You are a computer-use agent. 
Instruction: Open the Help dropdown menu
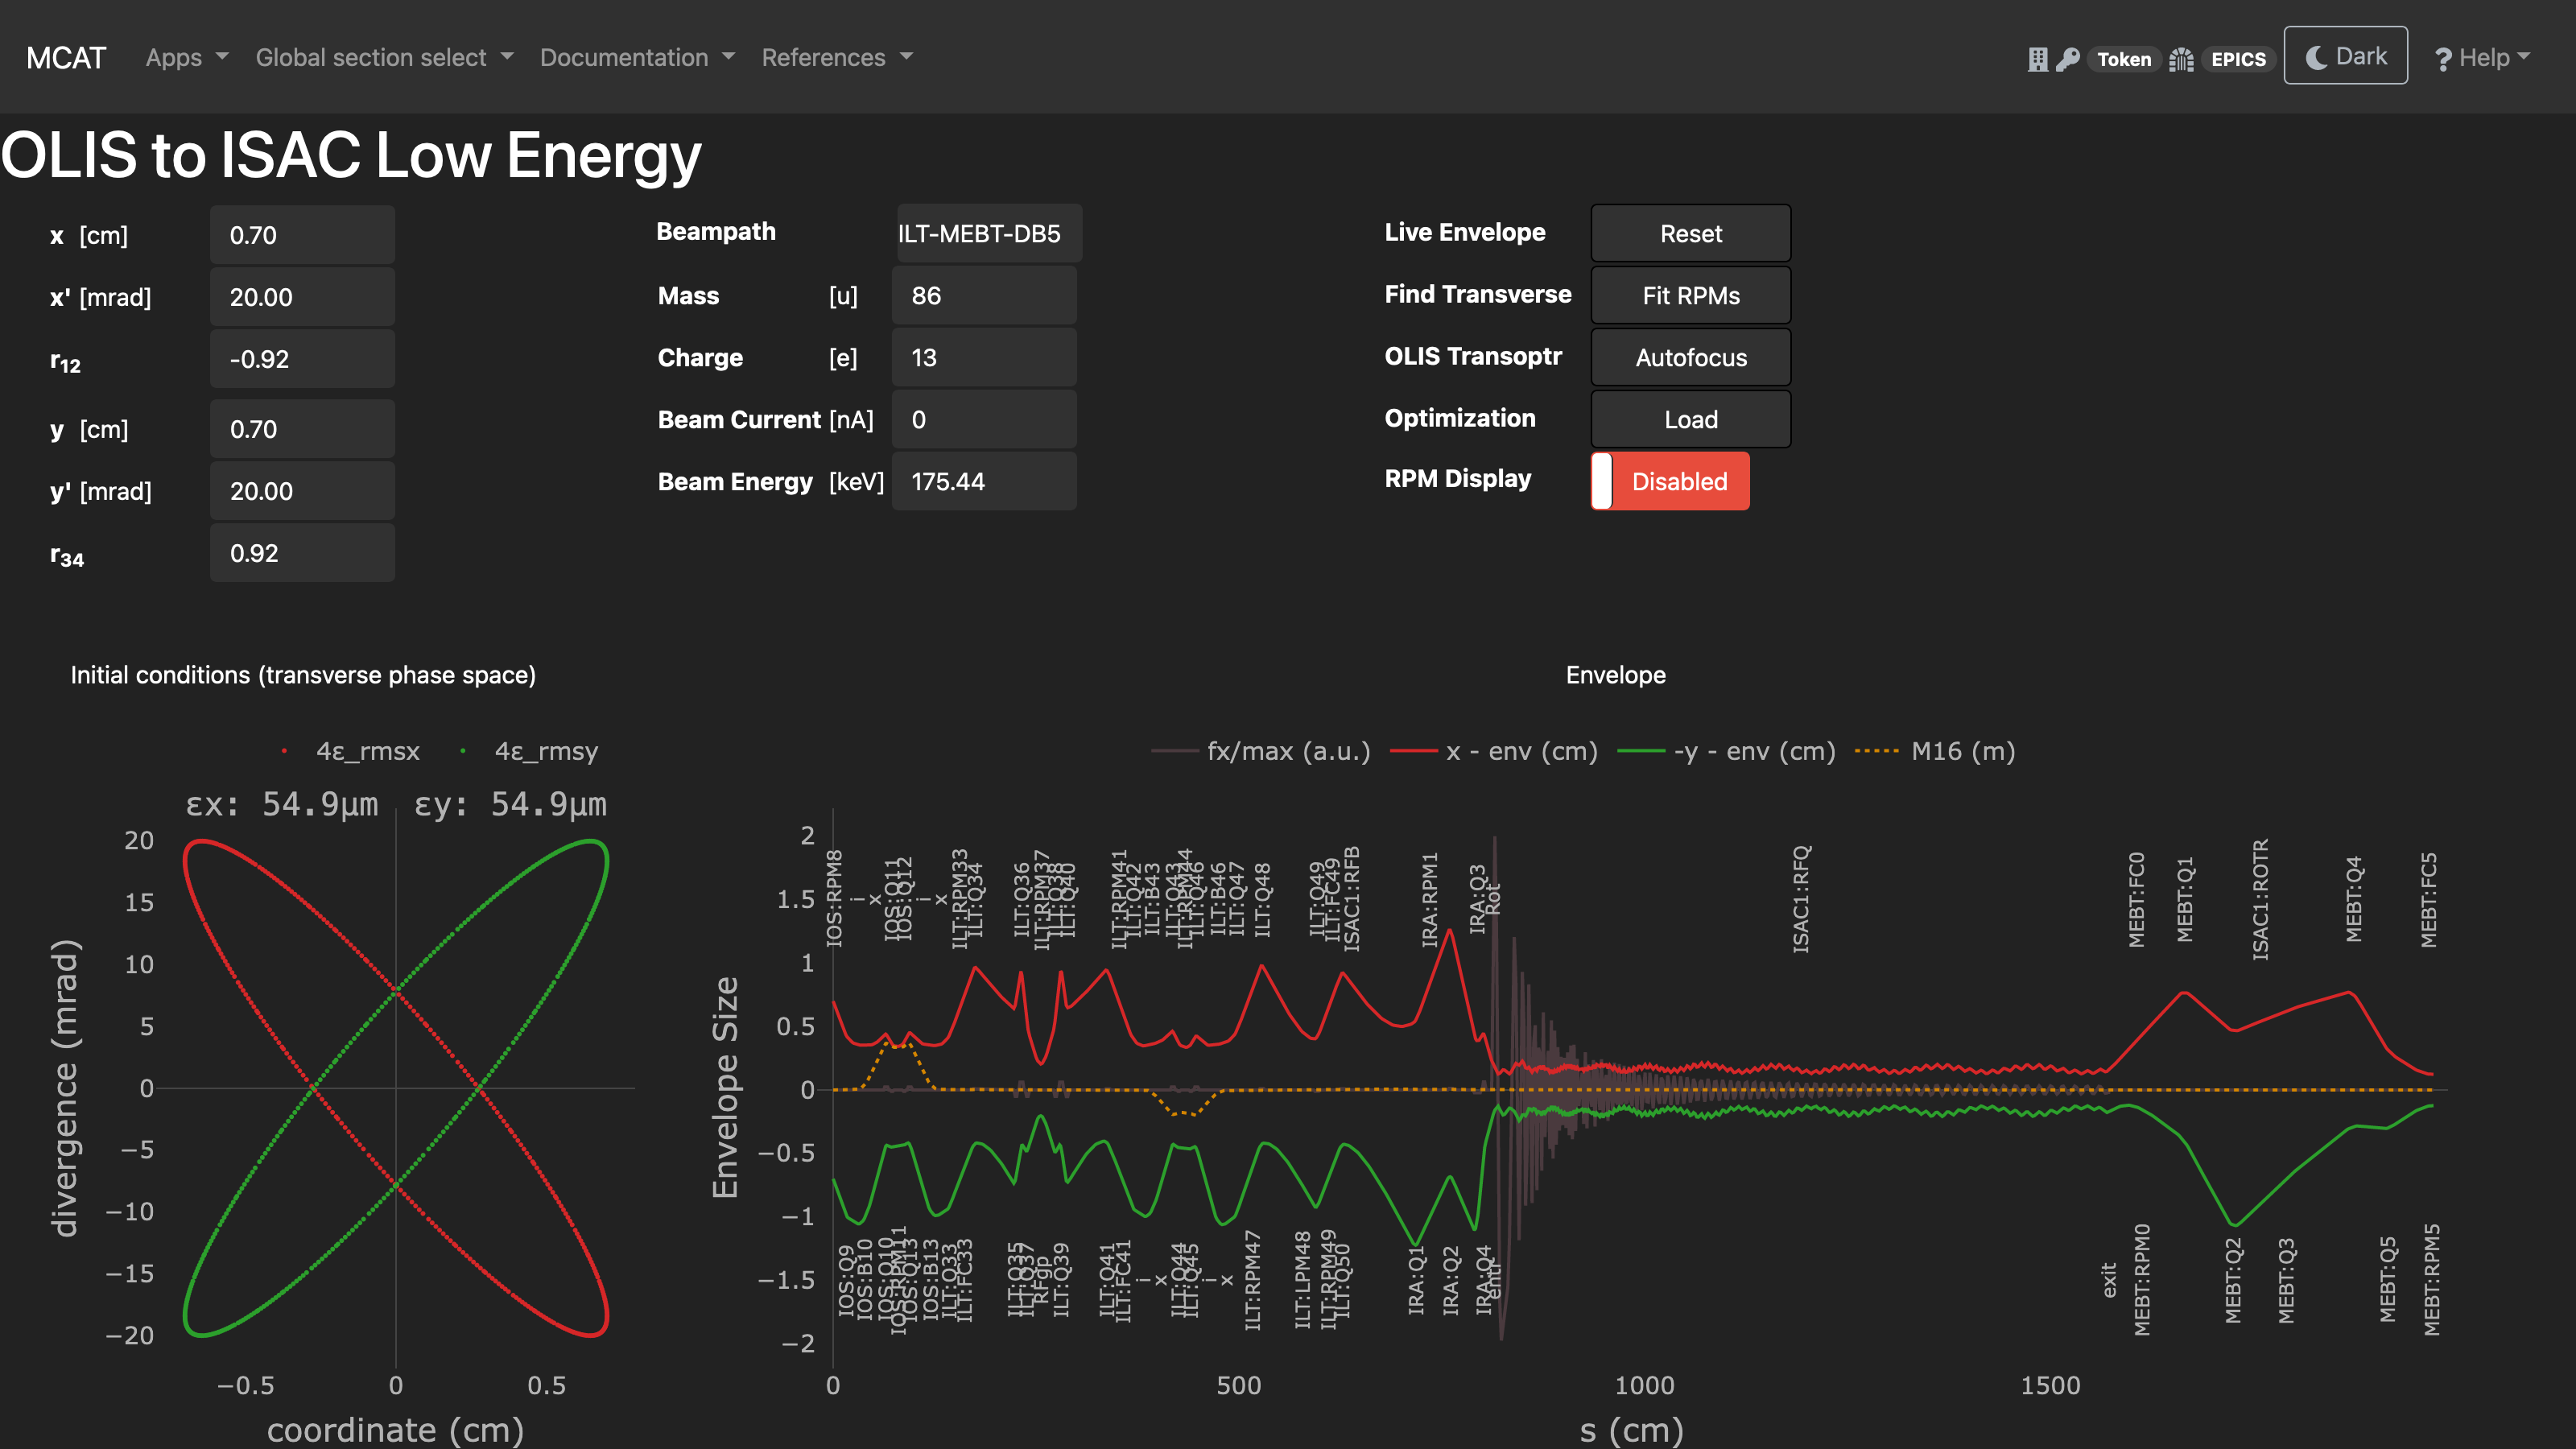click(x=2482, y=58)
